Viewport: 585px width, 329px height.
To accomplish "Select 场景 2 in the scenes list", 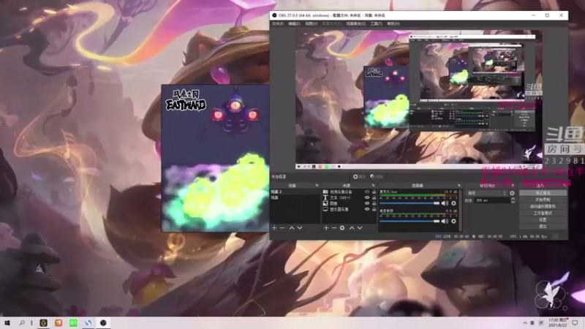I will [295, 192].
